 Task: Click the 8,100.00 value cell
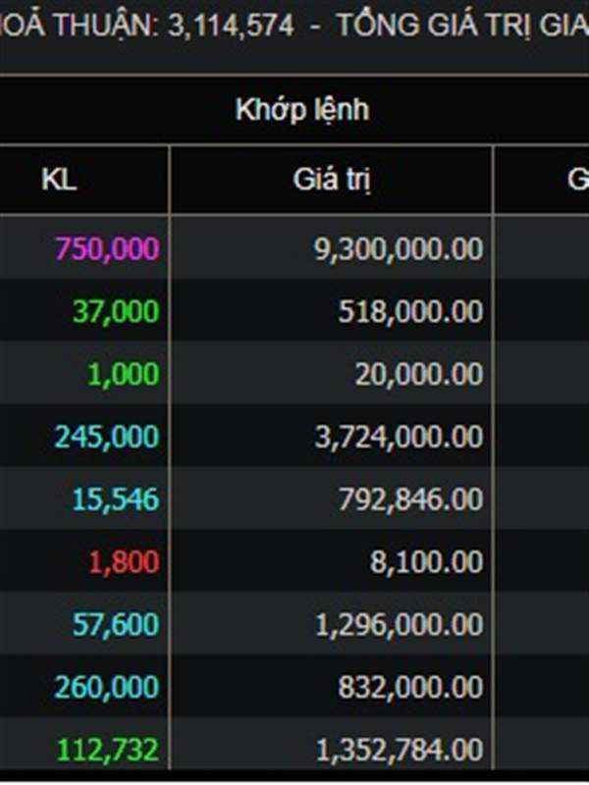click(332, 560)
